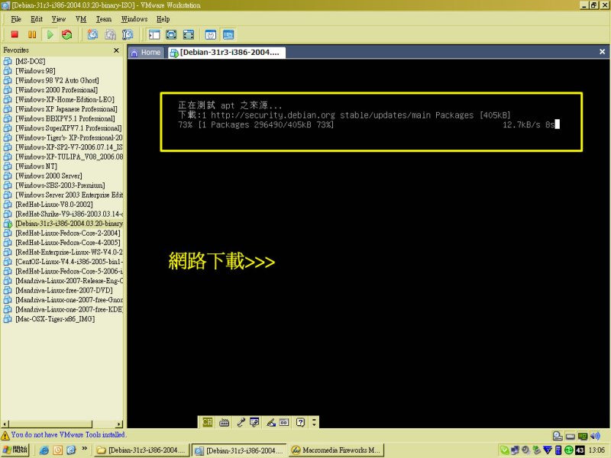Image resolution: width=611 pixels, height=458 pixels.
Task: Open the Windows menu
Action: 134,19
